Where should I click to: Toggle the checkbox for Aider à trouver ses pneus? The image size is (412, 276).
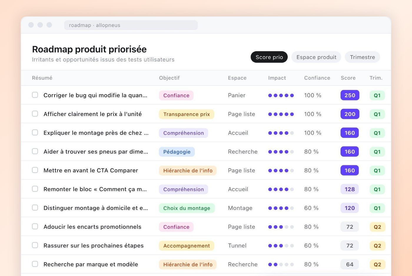pyautogui.click(x=35, y=151)
